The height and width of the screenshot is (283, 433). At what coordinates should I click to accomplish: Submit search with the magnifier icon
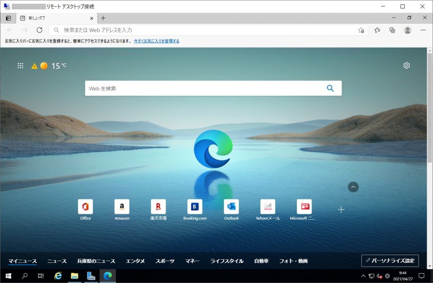tap(330, 88)
